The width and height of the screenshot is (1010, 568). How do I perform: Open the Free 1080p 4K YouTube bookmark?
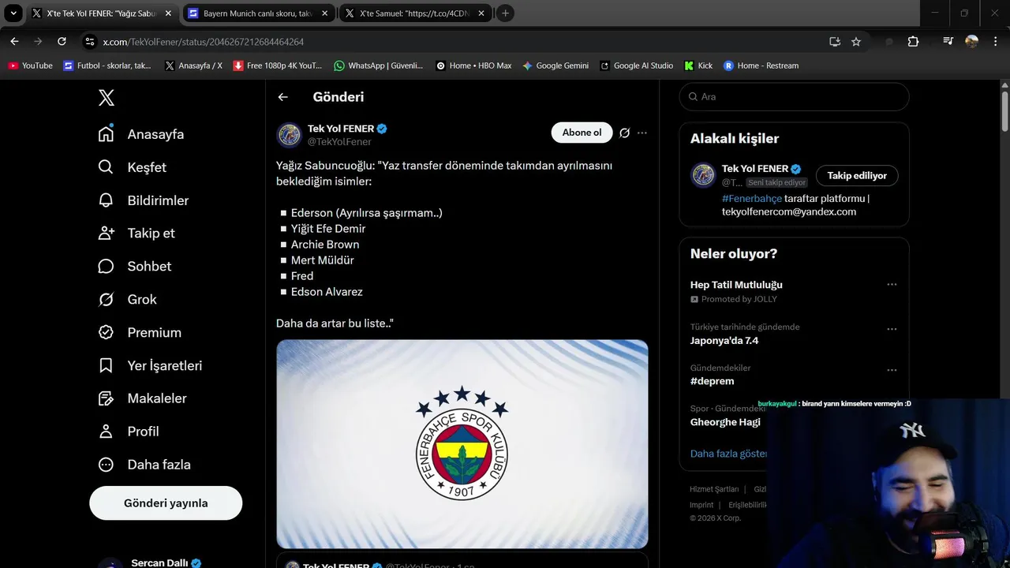(x=278, y=65)
